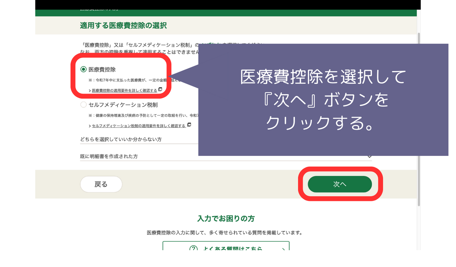Click the page vertical scrollbar
This screenshot has height=267, width=456.
coord(419,119)
